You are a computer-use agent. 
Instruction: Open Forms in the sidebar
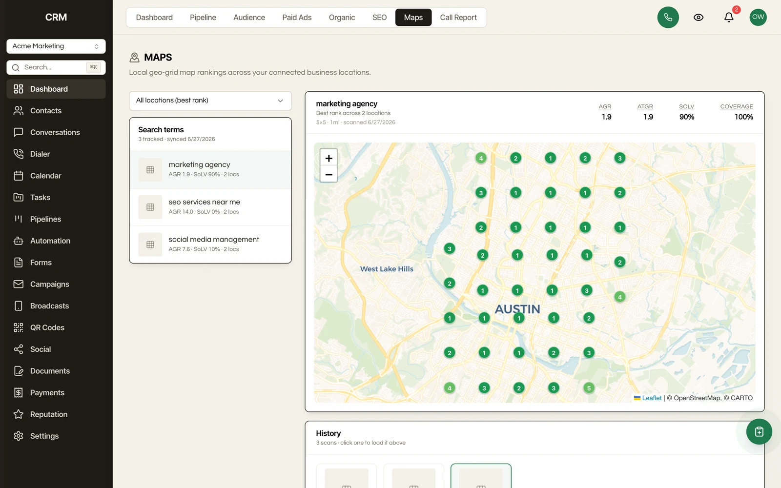[56, 263]
